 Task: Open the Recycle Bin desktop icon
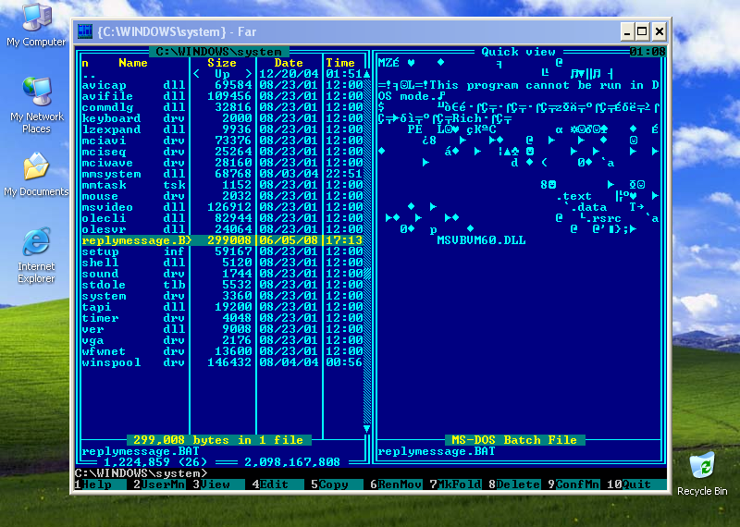pos(702,473)
